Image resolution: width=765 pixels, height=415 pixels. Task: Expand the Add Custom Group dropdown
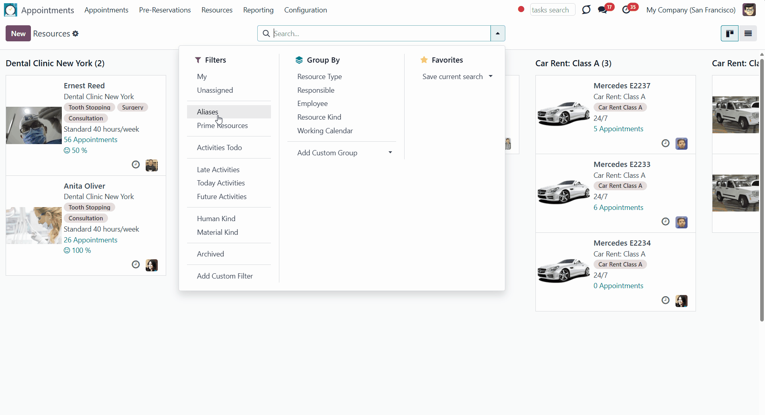coord(390,153)
